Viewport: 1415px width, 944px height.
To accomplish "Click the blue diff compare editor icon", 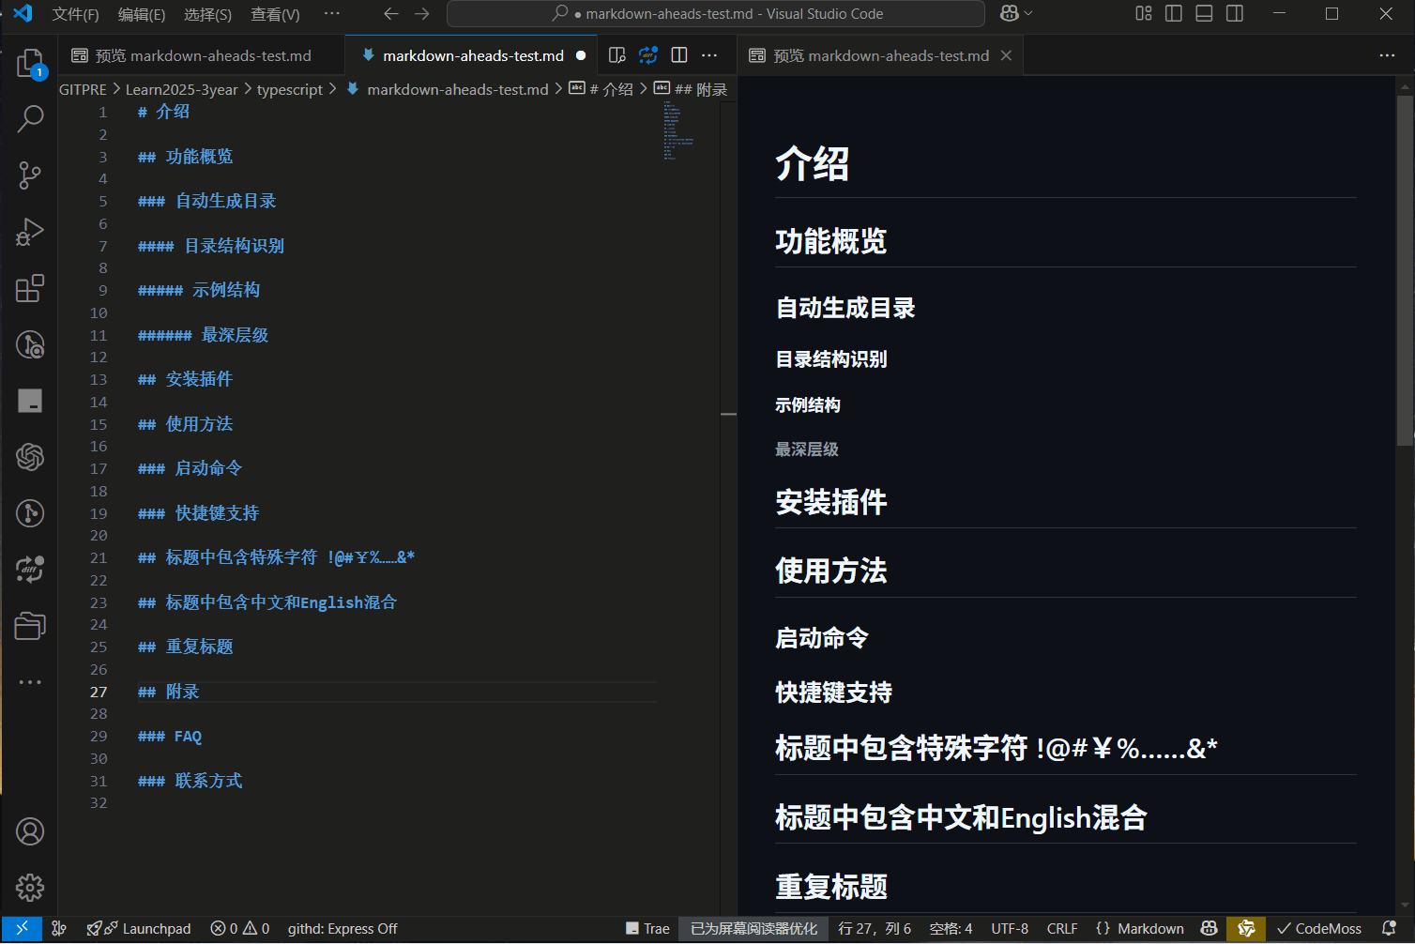I will click(x=648, y=55).
